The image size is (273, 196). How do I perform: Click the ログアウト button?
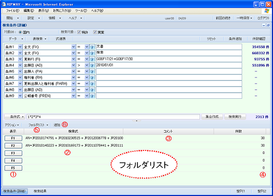click(x=263, y=18)
